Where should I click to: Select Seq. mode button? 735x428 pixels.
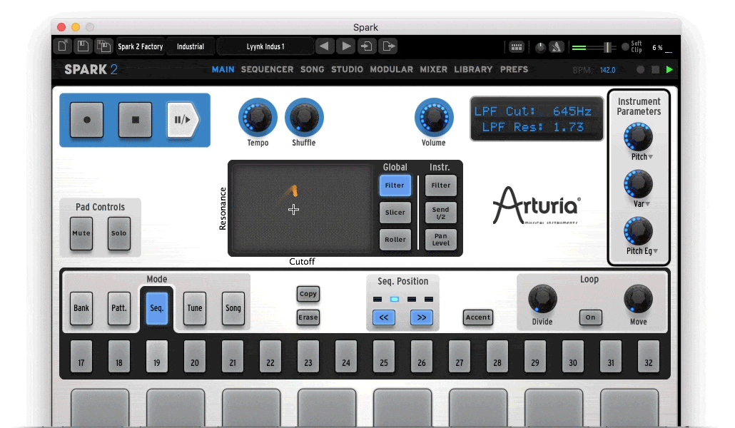pos(156,308)
